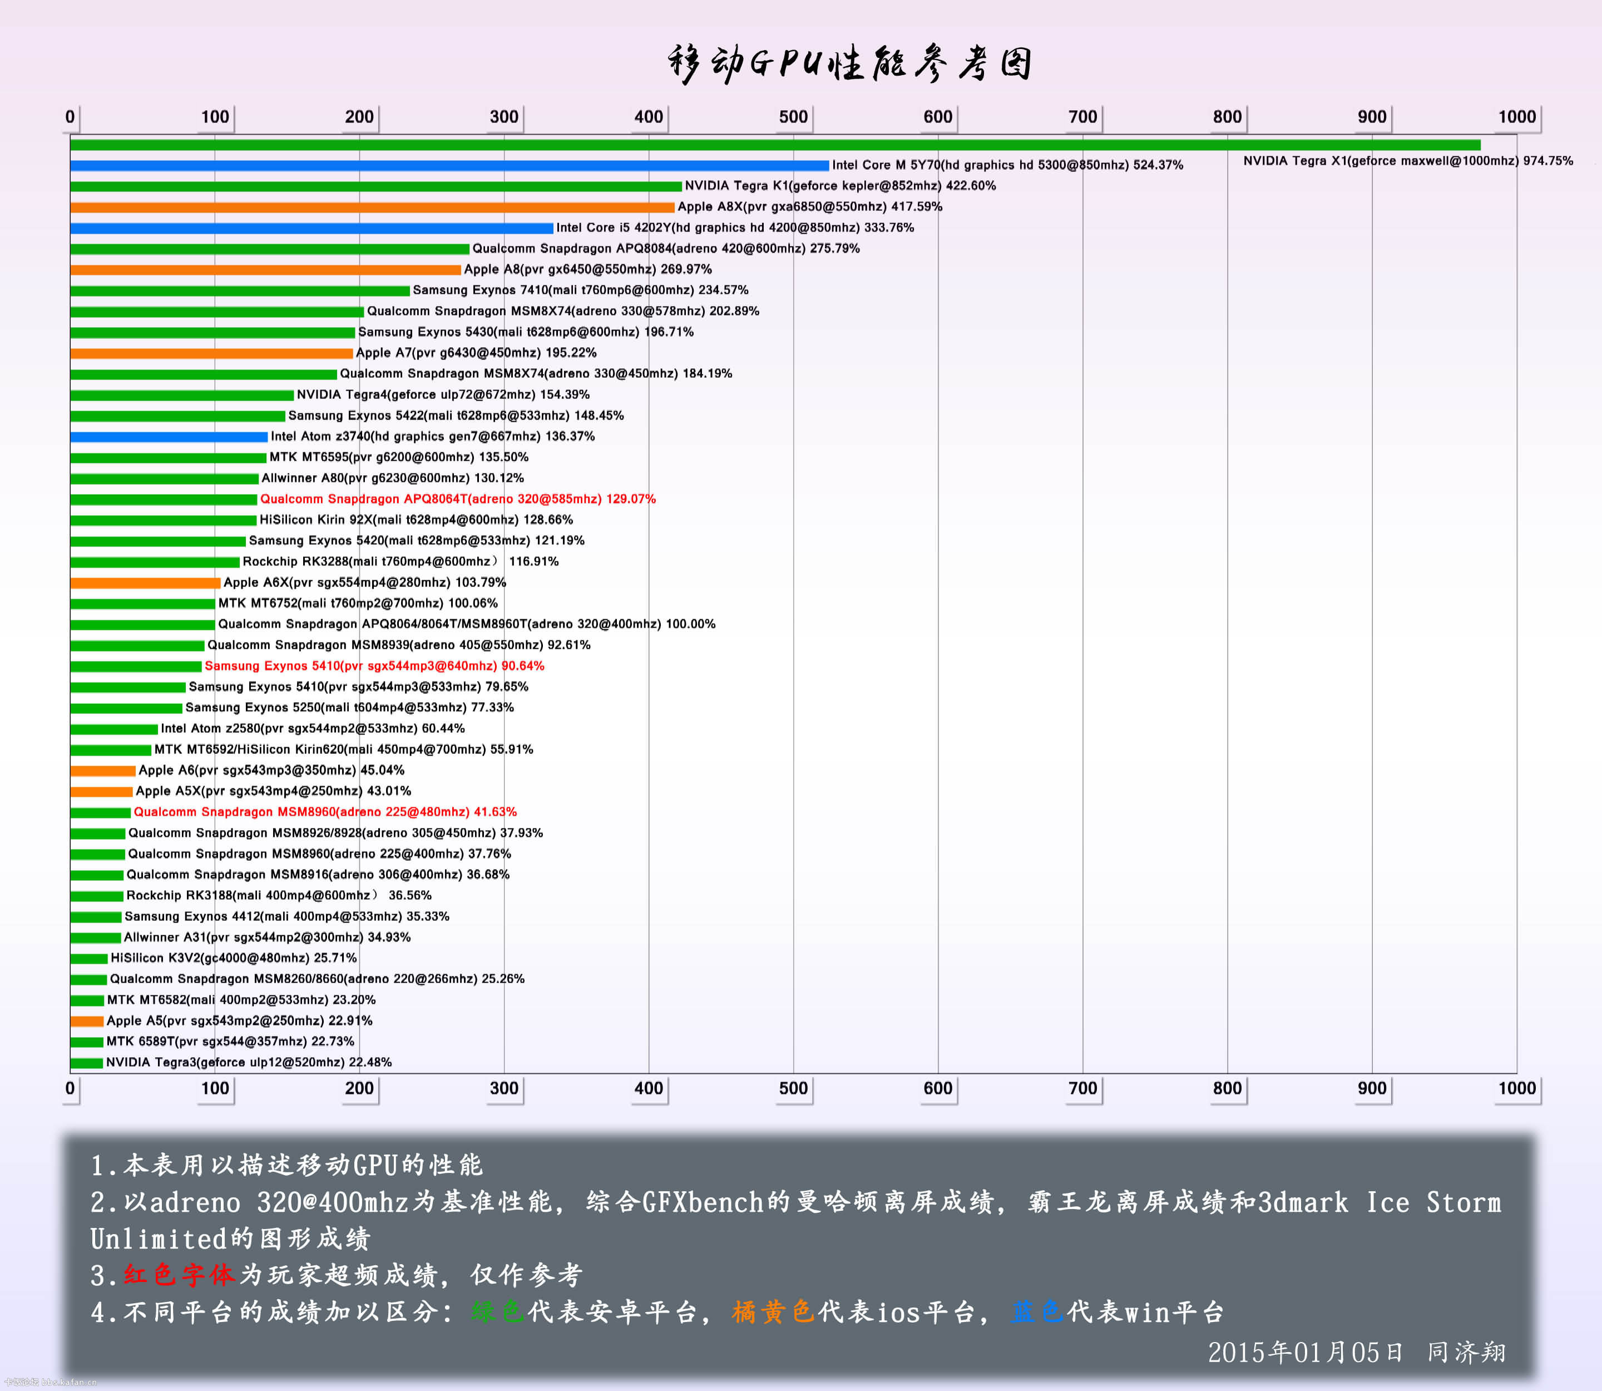
Task: Click the Apple A7 195.22% label
Action: (476, 352)
